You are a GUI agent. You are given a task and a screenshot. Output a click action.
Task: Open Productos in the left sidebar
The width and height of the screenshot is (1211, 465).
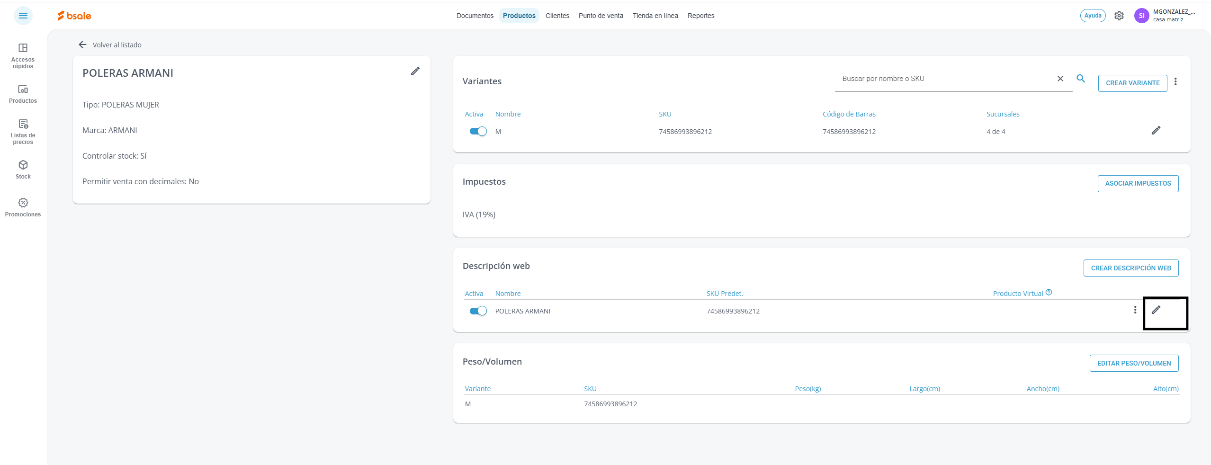(x=23, y=94)
